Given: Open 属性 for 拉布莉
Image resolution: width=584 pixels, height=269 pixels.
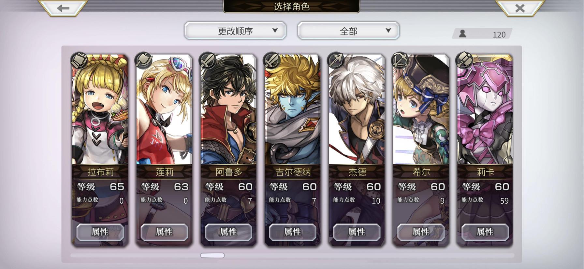Looking at the screenshot, I should (100, 232).
